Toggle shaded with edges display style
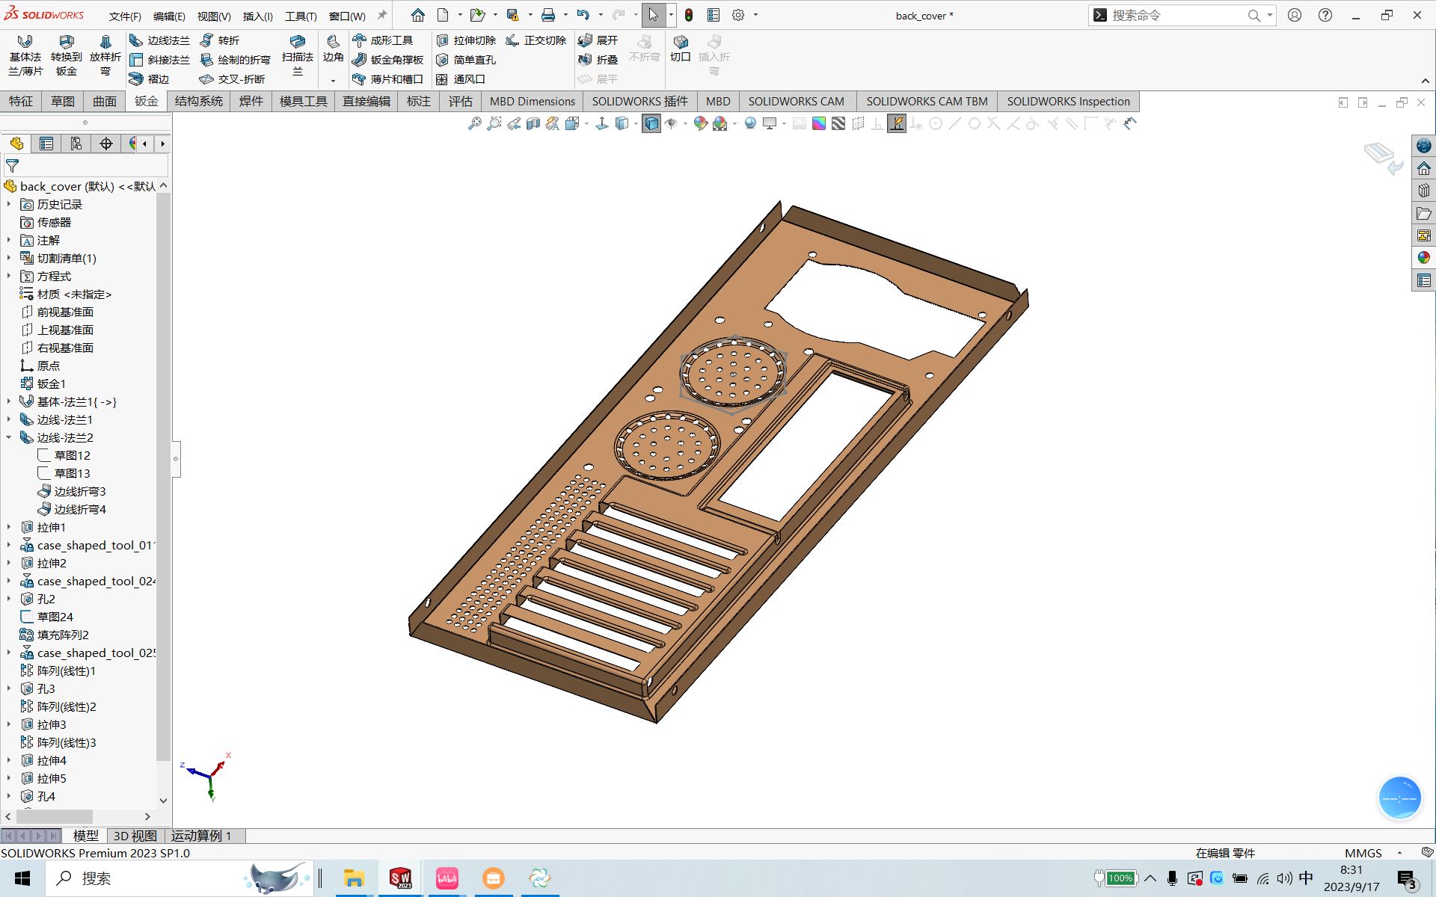The image size is (1436, 897). [x=651, y=124]
